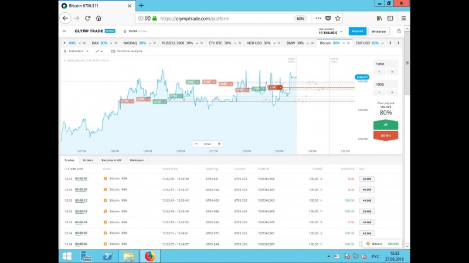Click the Pocket save icon
The image size is (469, 263).
pos(328,18)
